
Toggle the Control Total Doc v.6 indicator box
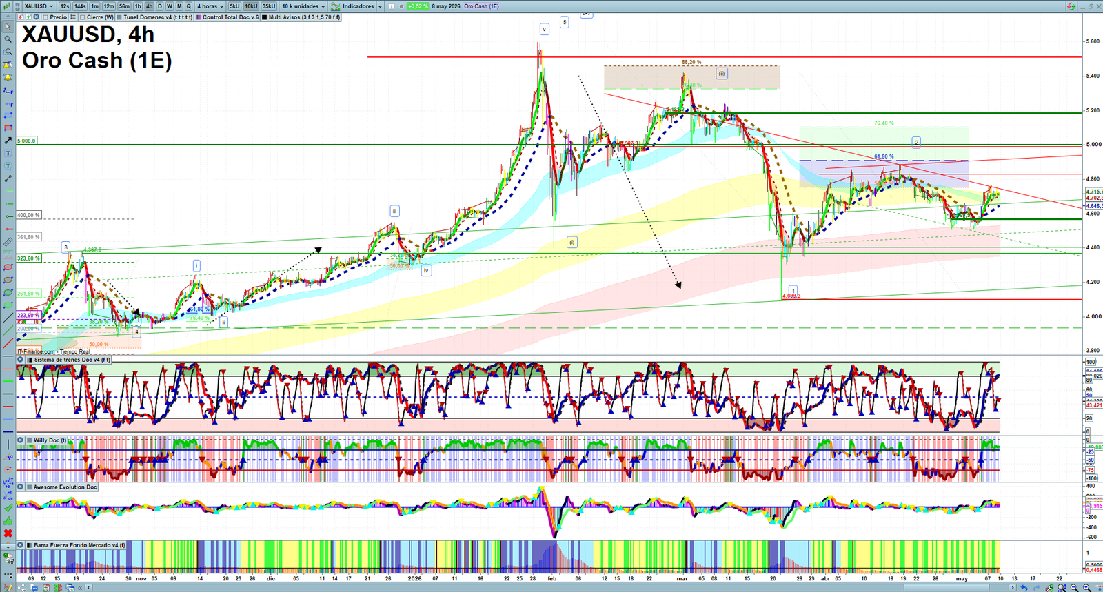click(198, 17)
